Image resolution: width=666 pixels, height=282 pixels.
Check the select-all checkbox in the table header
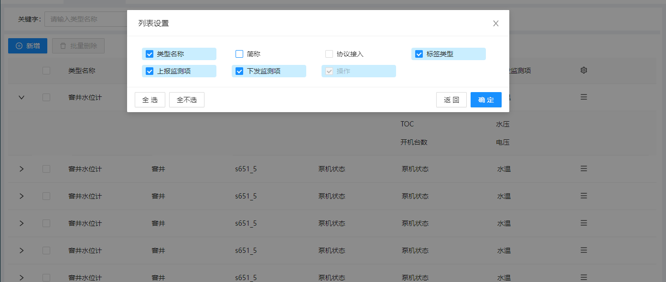click(46, 70)
